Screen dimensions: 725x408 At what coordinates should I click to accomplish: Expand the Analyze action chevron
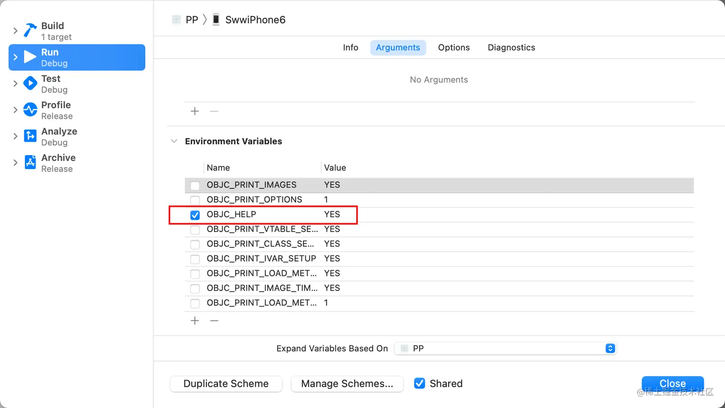coord(15,136)
